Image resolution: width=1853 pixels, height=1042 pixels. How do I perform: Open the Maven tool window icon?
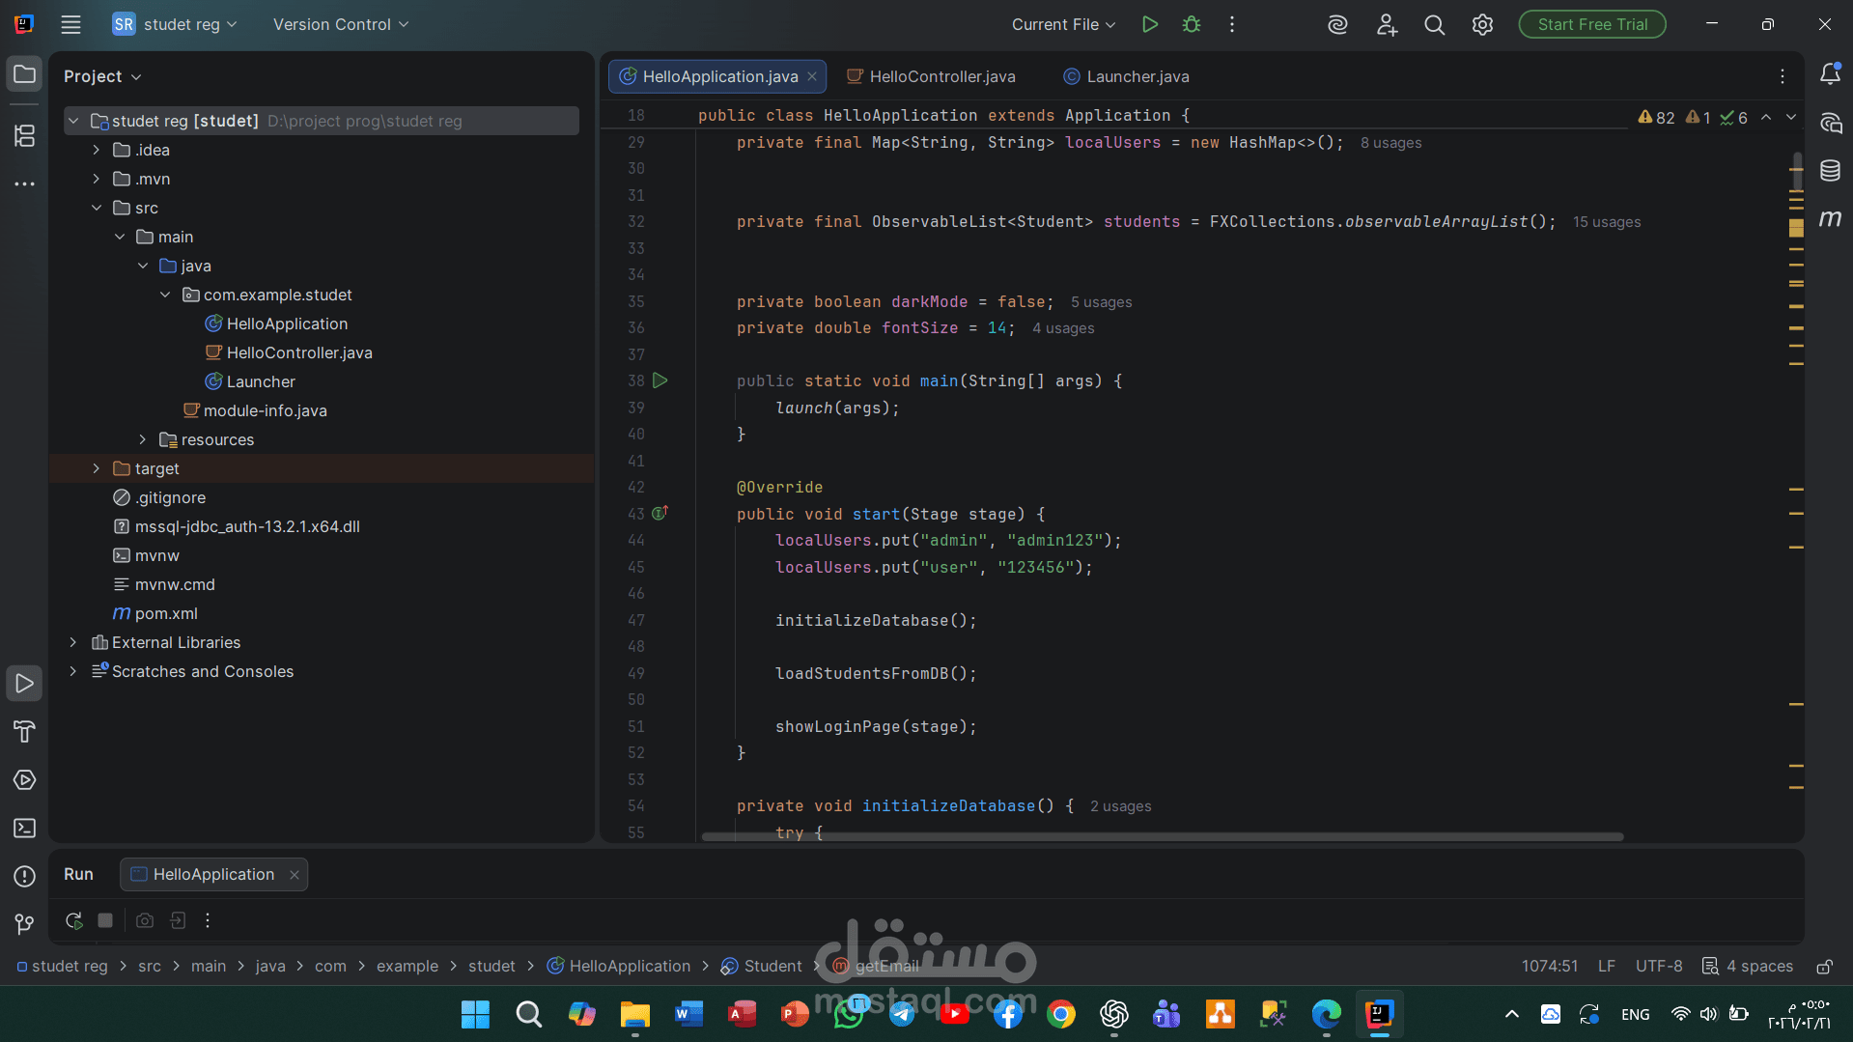tap(1830, 219)
